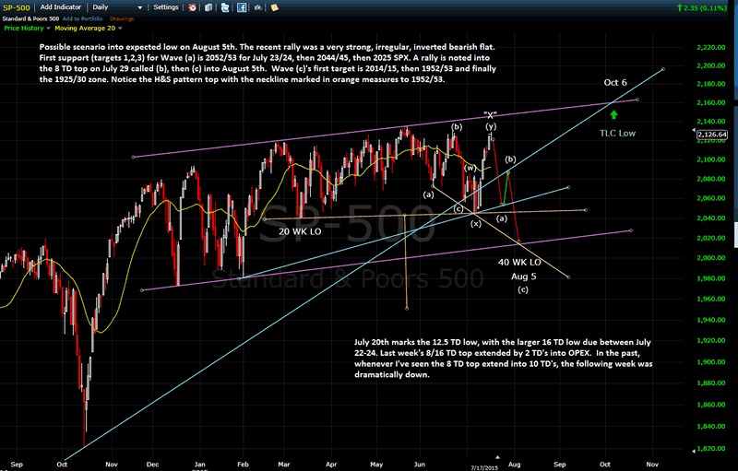Screen dimensions: 738x471
Task: Click the 2,126.64 current price label
Action: tap(712, 135)
